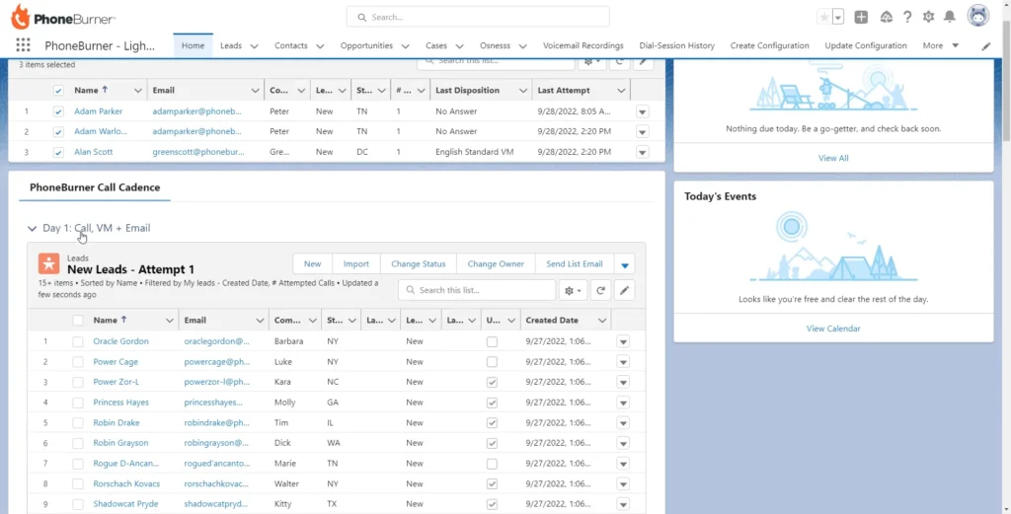1011x514 pixels.
Task: Expand the More navigation menu
Action: pyautogui.click(x=940, y=45)
